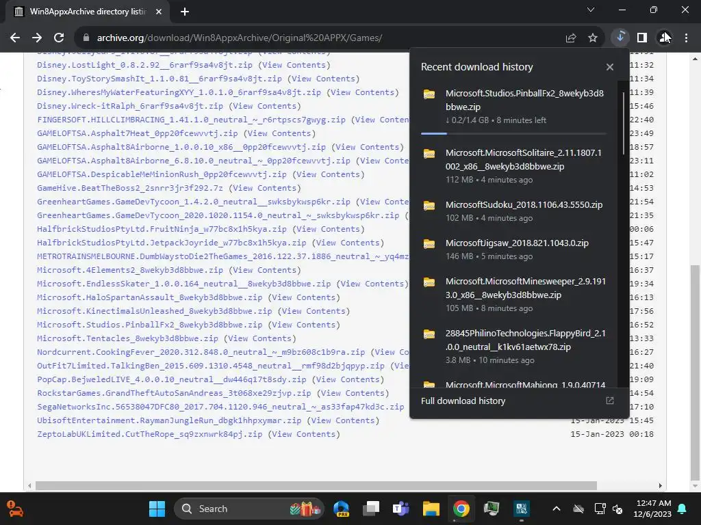Viewport: 701px width, 525px height.
Task: Click the page vertical scrollbar thumb
Action: (695, 371)
